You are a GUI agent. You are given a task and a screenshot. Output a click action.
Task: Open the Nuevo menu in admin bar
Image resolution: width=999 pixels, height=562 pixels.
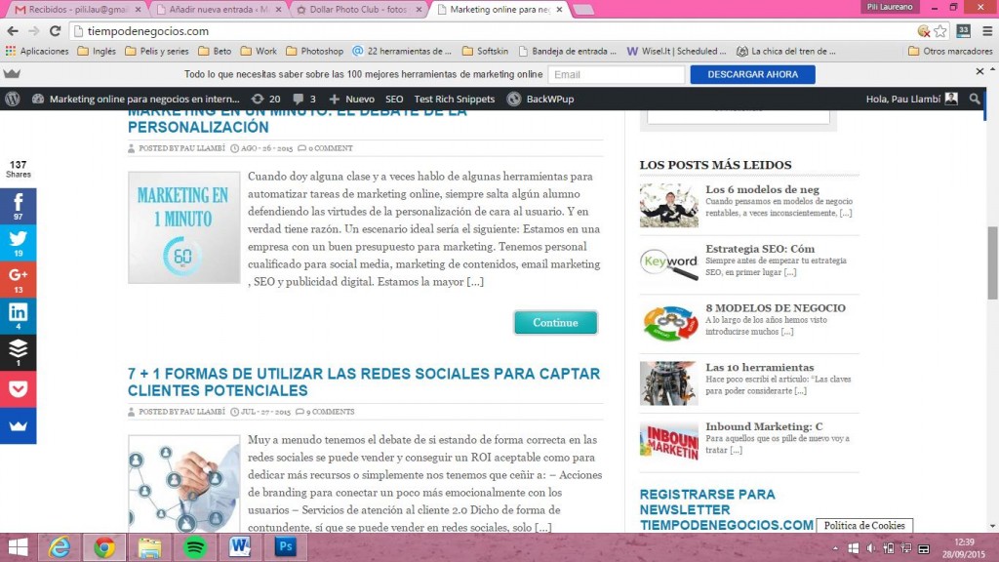(351, 99)
